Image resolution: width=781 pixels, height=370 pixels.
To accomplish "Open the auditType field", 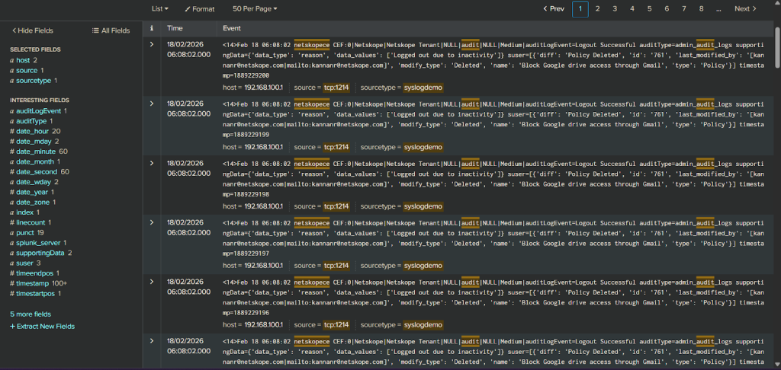I will tap(31, 121).
